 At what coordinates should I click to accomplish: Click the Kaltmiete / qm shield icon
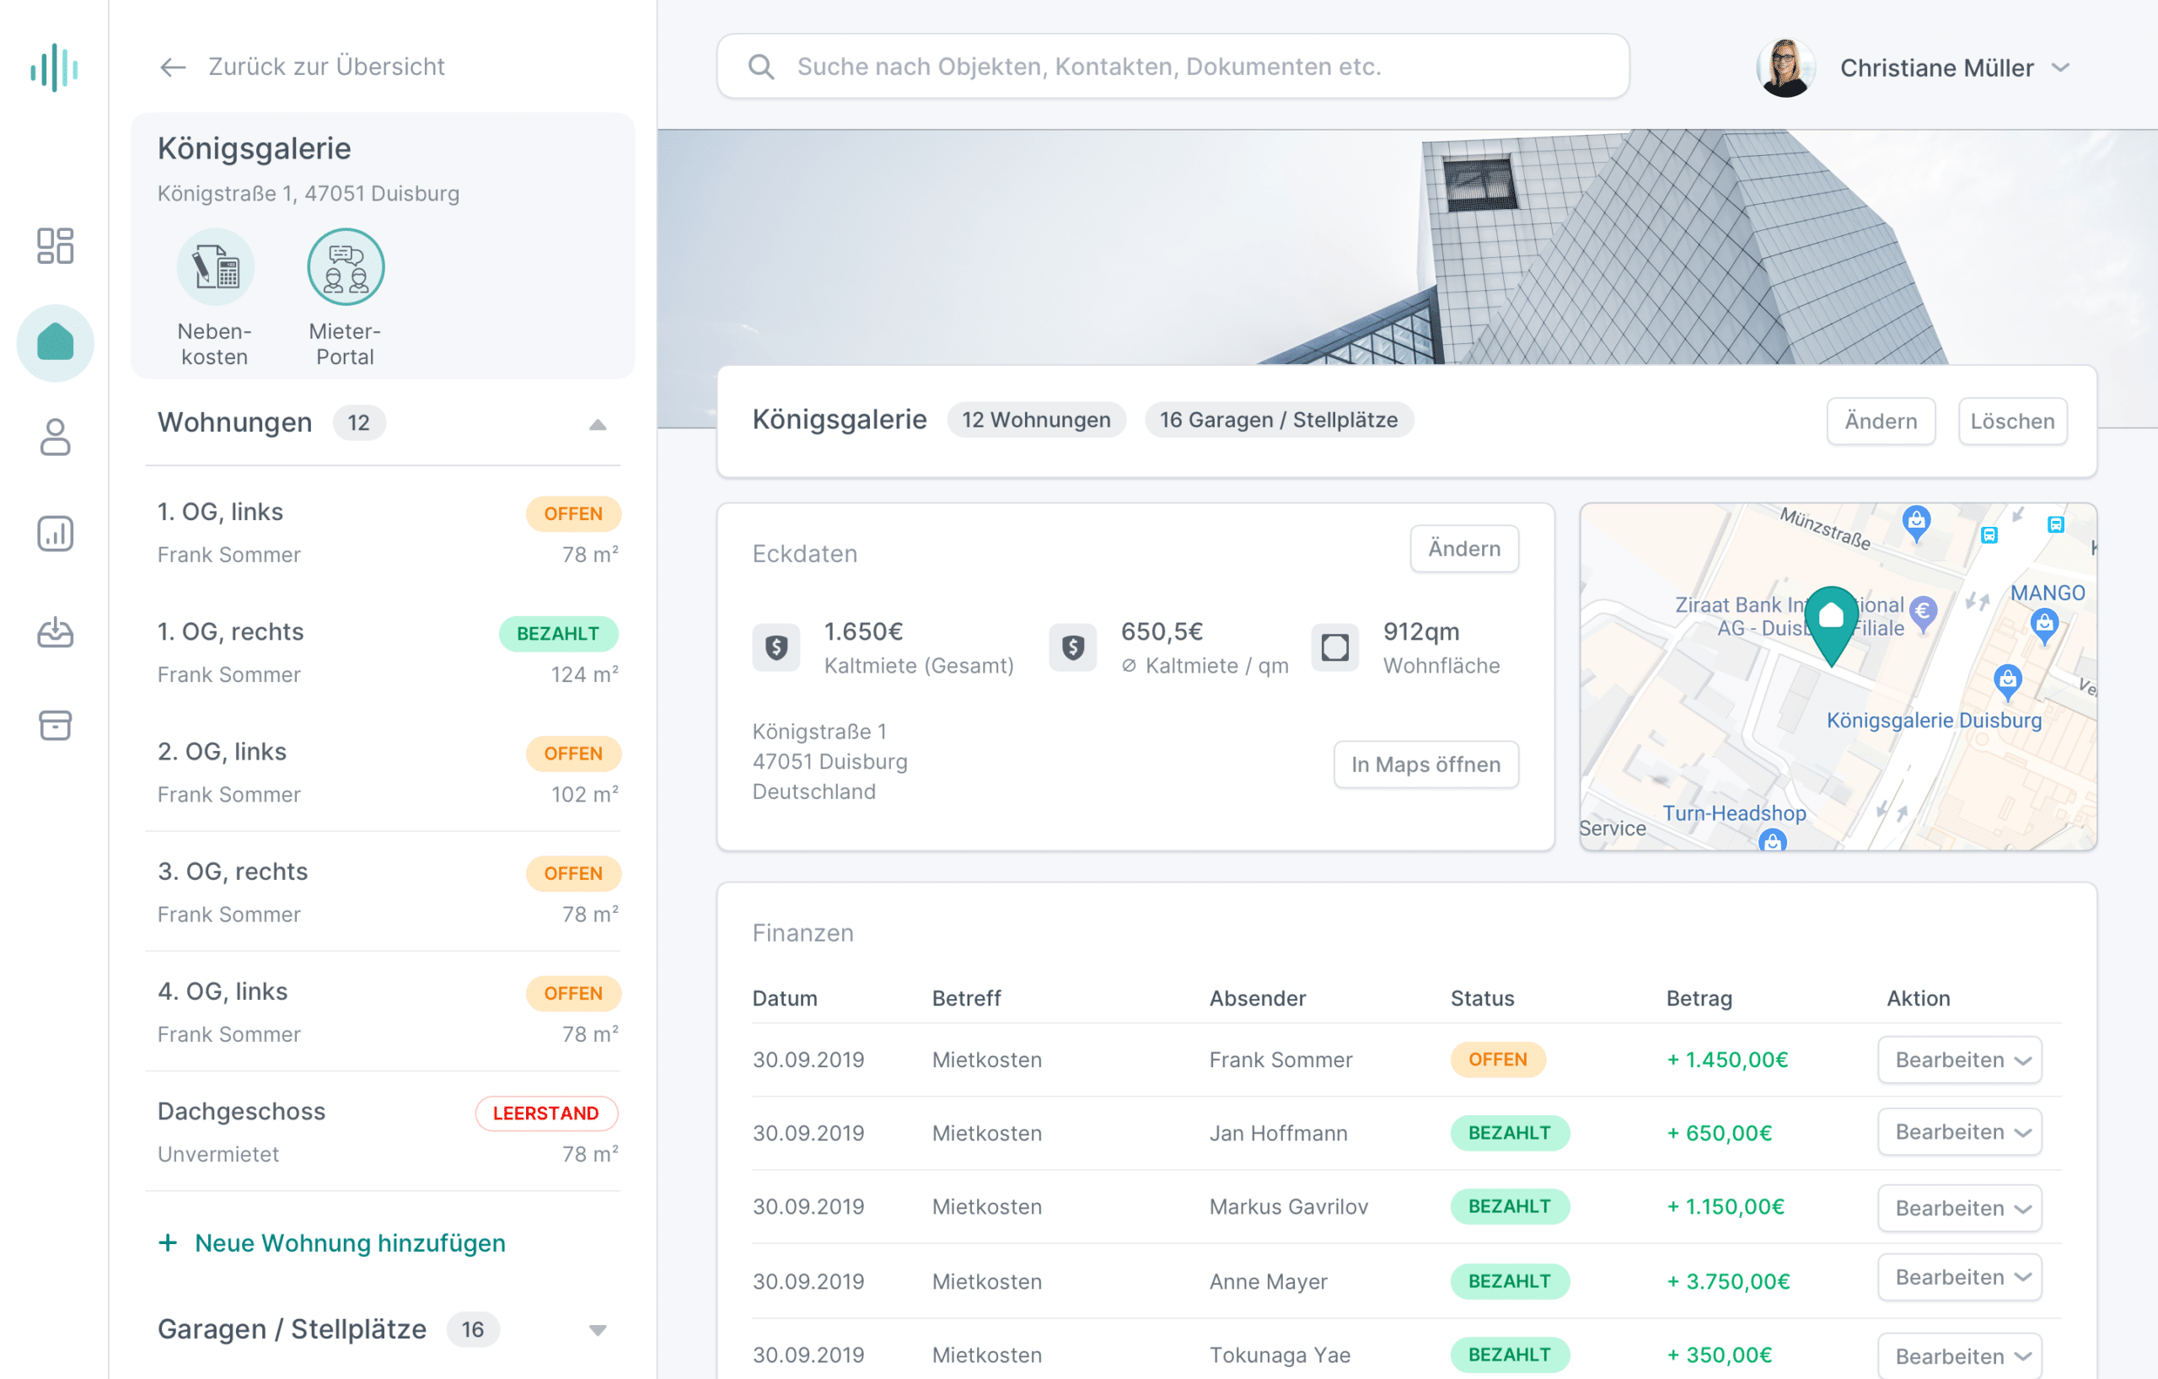pos(1073,647)
